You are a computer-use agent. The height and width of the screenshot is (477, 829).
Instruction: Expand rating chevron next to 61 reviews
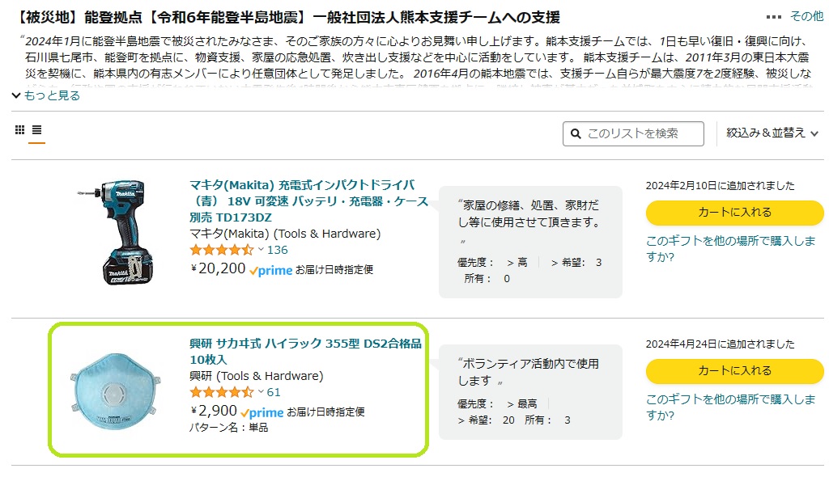point(261,391)
